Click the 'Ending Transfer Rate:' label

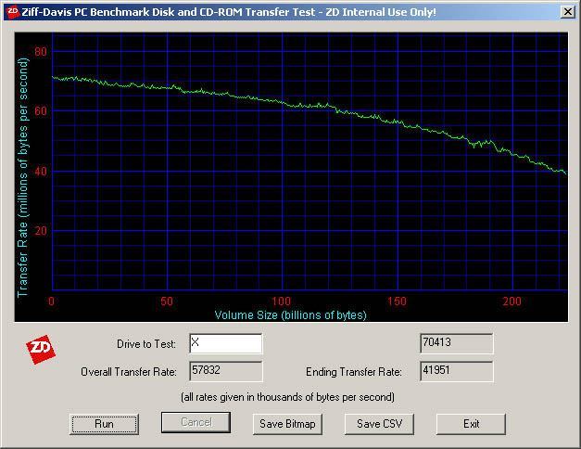[x=354, y=372]
